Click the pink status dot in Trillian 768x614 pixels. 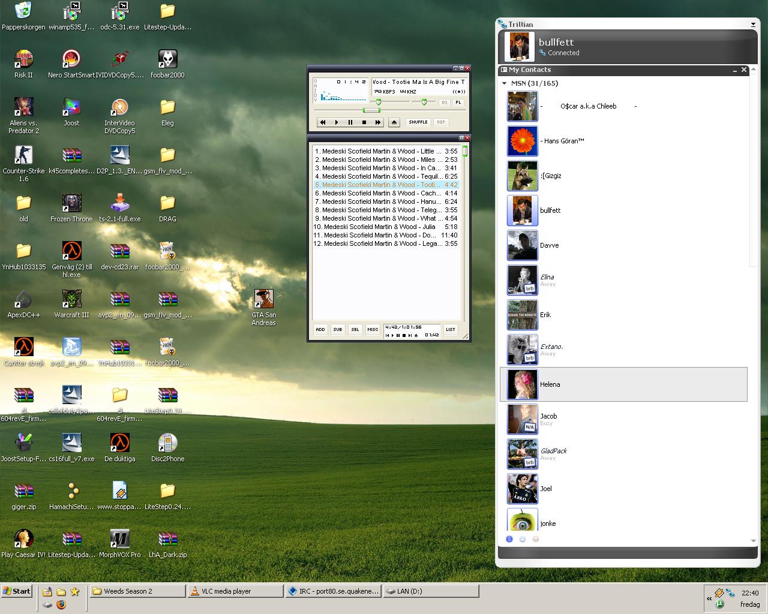536,539
